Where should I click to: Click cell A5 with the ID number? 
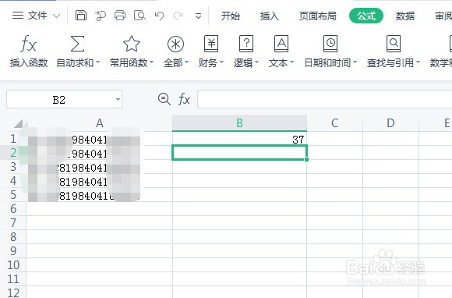pyautogui.click(x=100, y=195)
